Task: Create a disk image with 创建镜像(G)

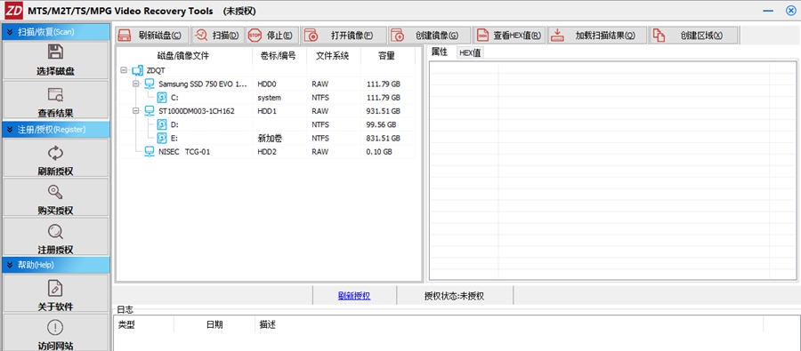Action: tap(430, 36)
